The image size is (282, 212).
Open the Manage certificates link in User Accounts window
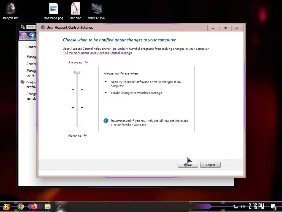coord(31,73)
